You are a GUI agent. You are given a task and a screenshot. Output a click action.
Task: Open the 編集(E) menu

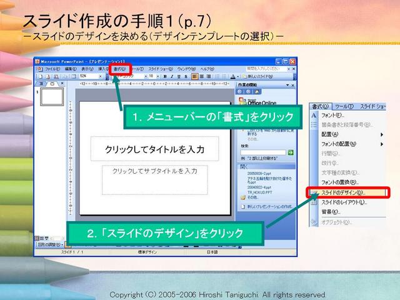[x=71, y=69]
